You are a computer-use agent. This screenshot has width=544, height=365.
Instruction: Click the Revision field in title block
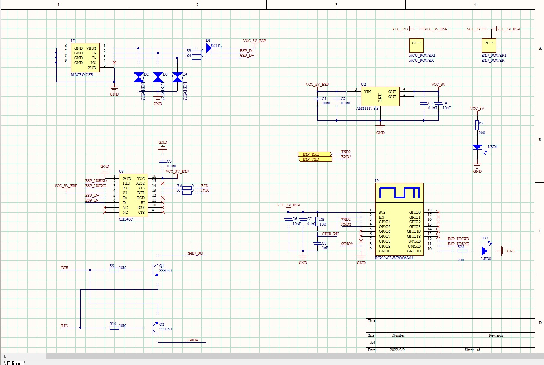[x=496, y=335]
